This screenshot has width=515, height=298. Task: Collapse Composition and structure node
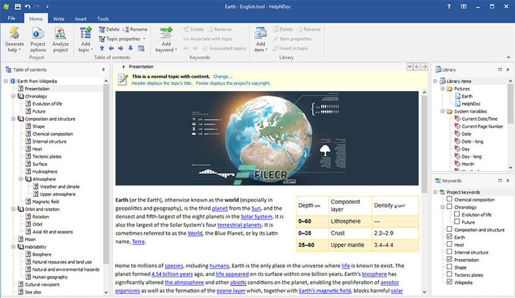(13, 119)
